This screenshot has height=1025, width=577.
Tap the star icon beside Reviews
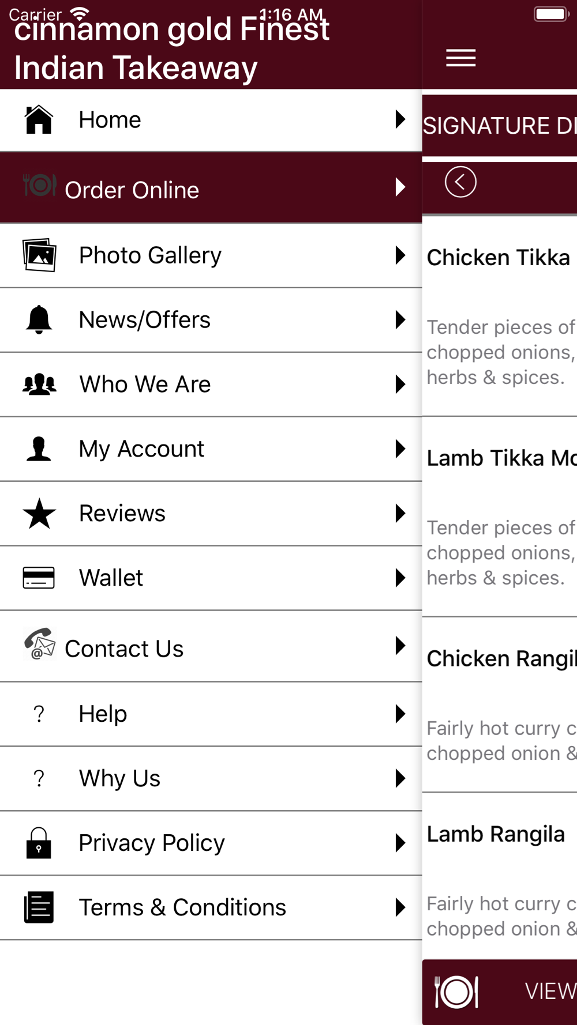coord(39,513)
